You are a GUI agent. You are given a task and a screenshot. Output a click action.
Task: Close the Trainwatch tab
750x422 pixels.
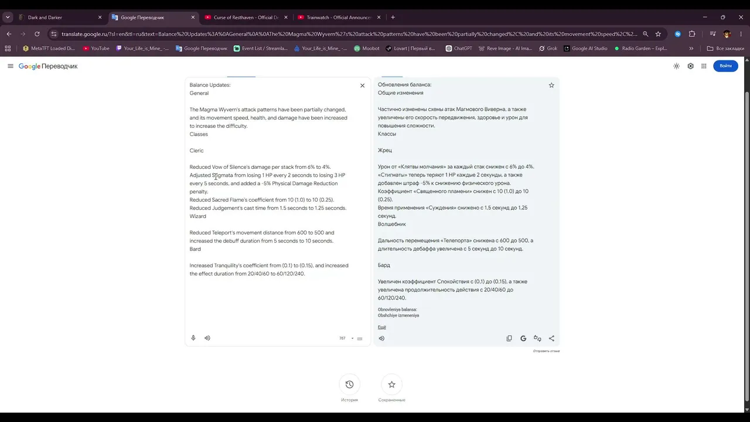379,18
